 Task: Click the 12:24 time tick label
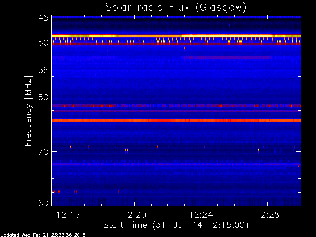point(201,215)
